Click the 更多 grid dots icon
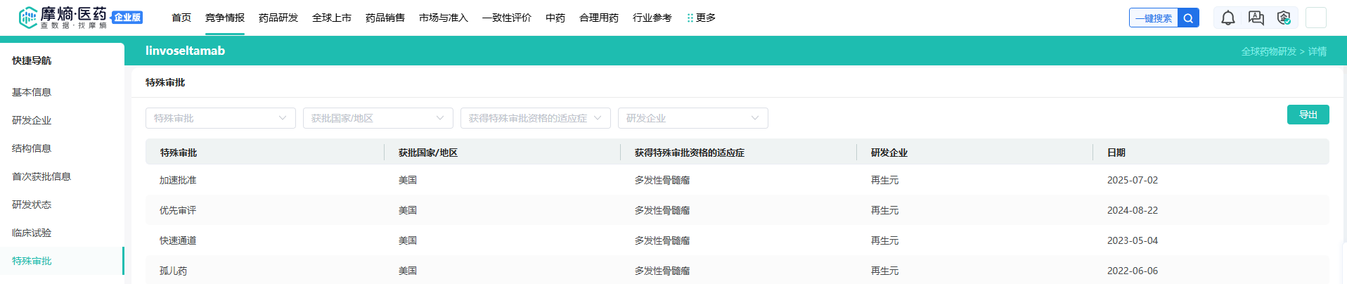This screenshot has height=284, width=1347. 690,18
